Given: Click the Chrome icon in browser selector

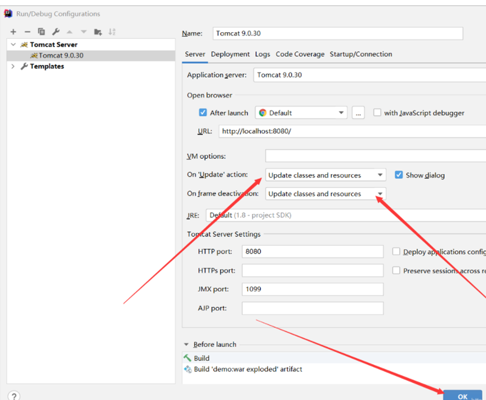Looking at the screenshot, I should point(263,113).
